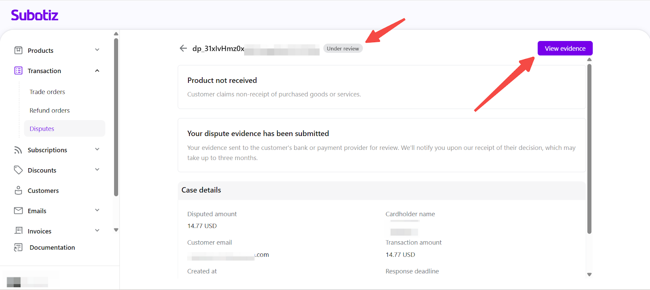
Task: Collapse the Transaction menu chevron
Action: coord(97,71)
